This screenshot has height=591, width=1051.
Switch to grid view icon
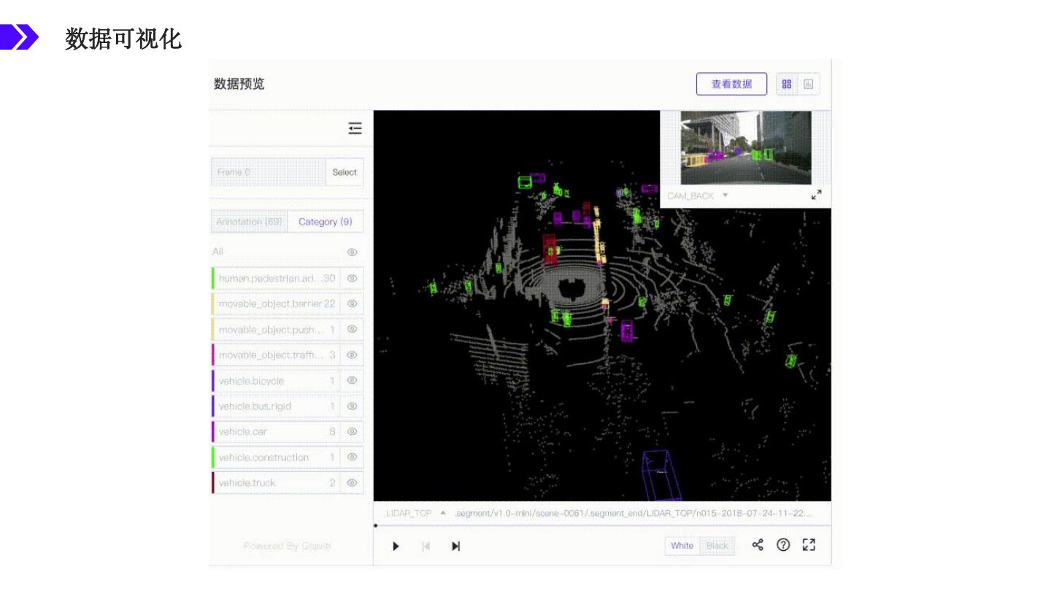(786, 84)
